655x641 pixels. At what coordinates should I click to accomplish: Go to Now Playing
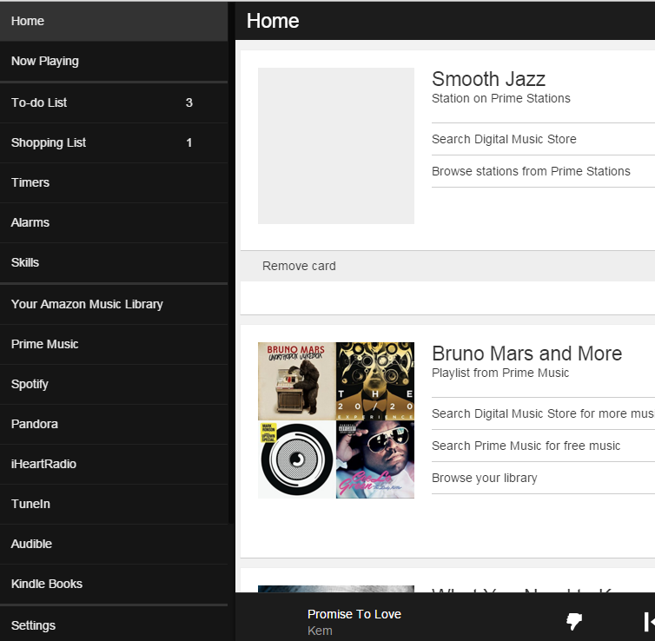(x=114, y=61)
